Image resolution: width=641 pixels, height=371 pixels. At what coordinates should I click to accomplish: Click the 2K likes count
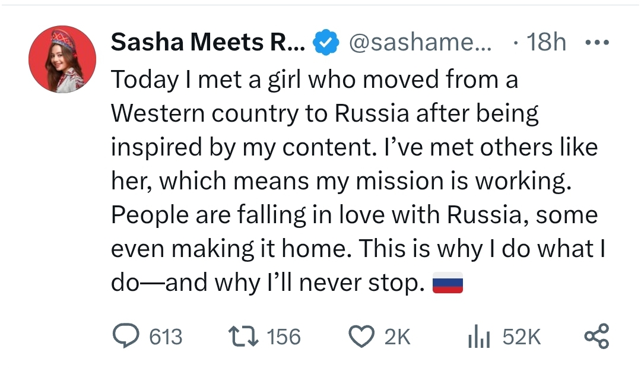click(396, 337)
